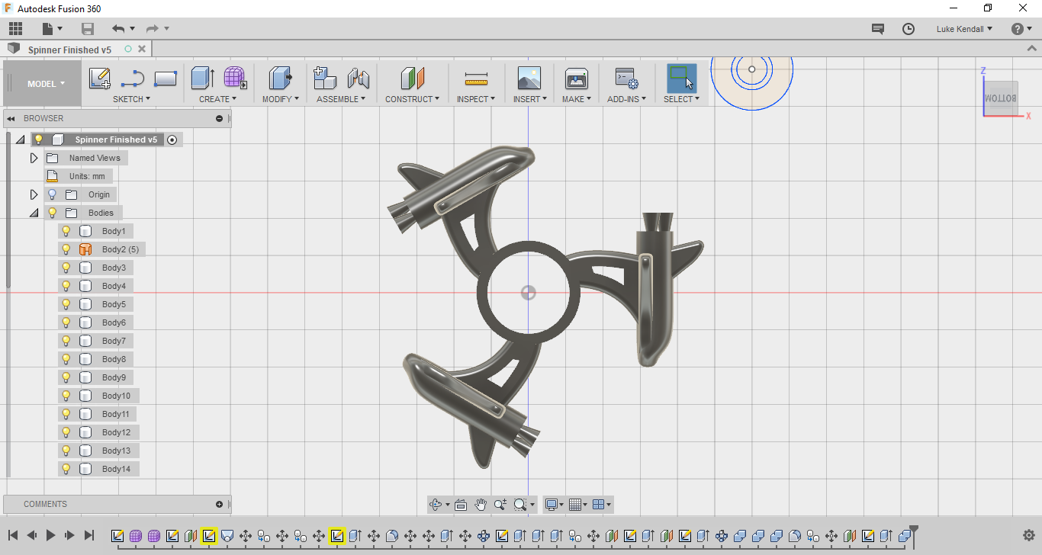Open the SKETCH menu
This screenshot has height=555, width=1042.
point(131,99)
